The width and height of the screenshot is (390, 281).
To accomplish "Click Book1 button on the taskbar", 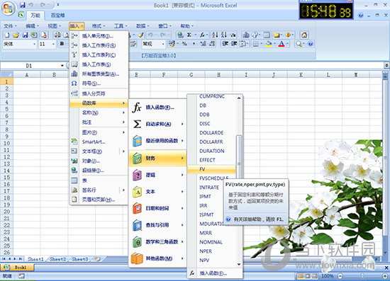I will pos(18,268).
